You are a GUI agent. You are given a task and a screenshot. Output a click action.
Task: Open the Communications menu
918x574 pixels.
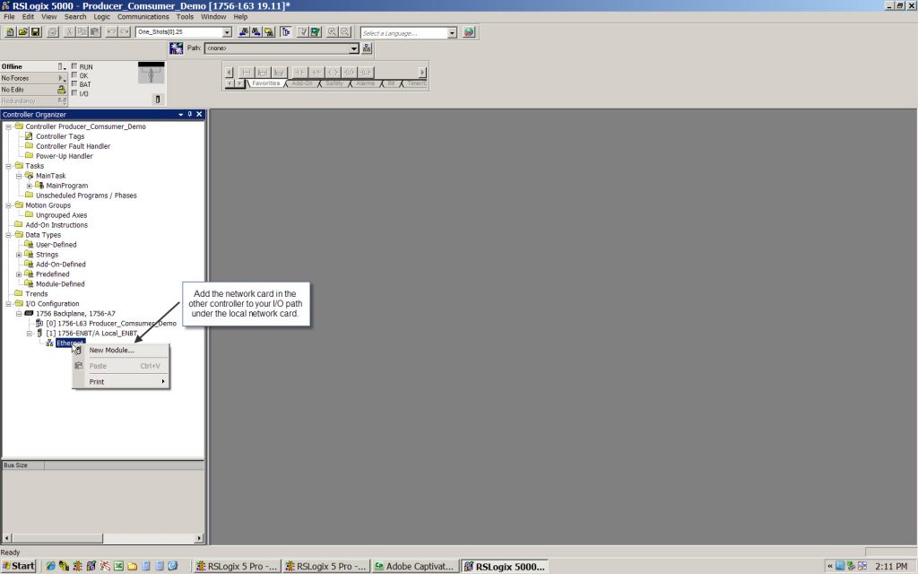pos(143,17)
